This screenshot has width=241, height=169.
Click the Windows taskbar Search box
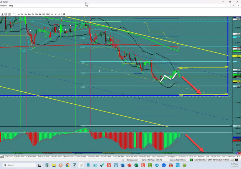[19, 165]
